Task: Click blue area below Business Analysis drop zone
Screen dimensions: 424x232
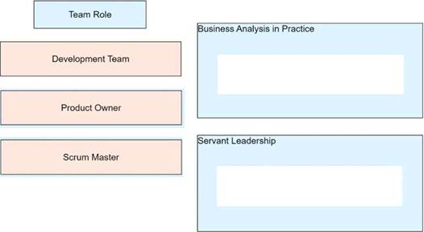Action: pos(310,106)
